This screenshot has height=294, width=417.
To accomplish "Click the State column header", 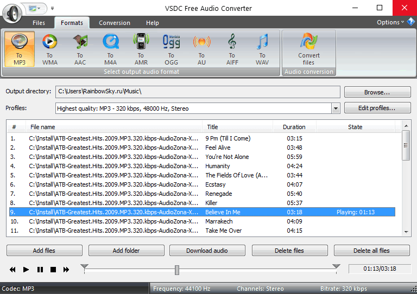I will pyautogui.click(x=356, y=127).
